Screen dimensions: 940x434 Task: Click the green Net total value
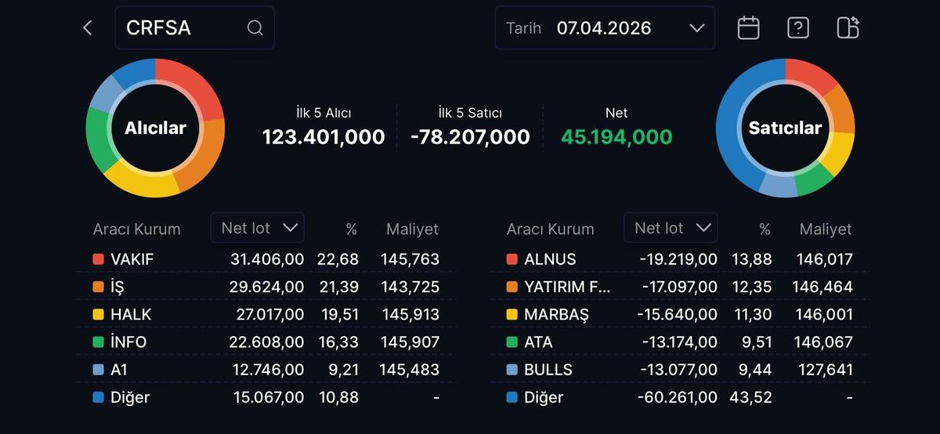click(x=616, y=137)
